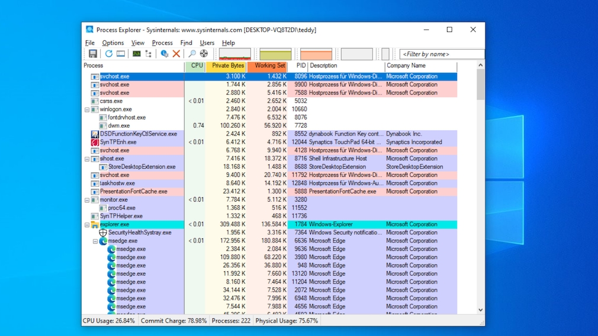Open the Users menu
This screenshot has height=336, width=598.
tap(207, 43)
